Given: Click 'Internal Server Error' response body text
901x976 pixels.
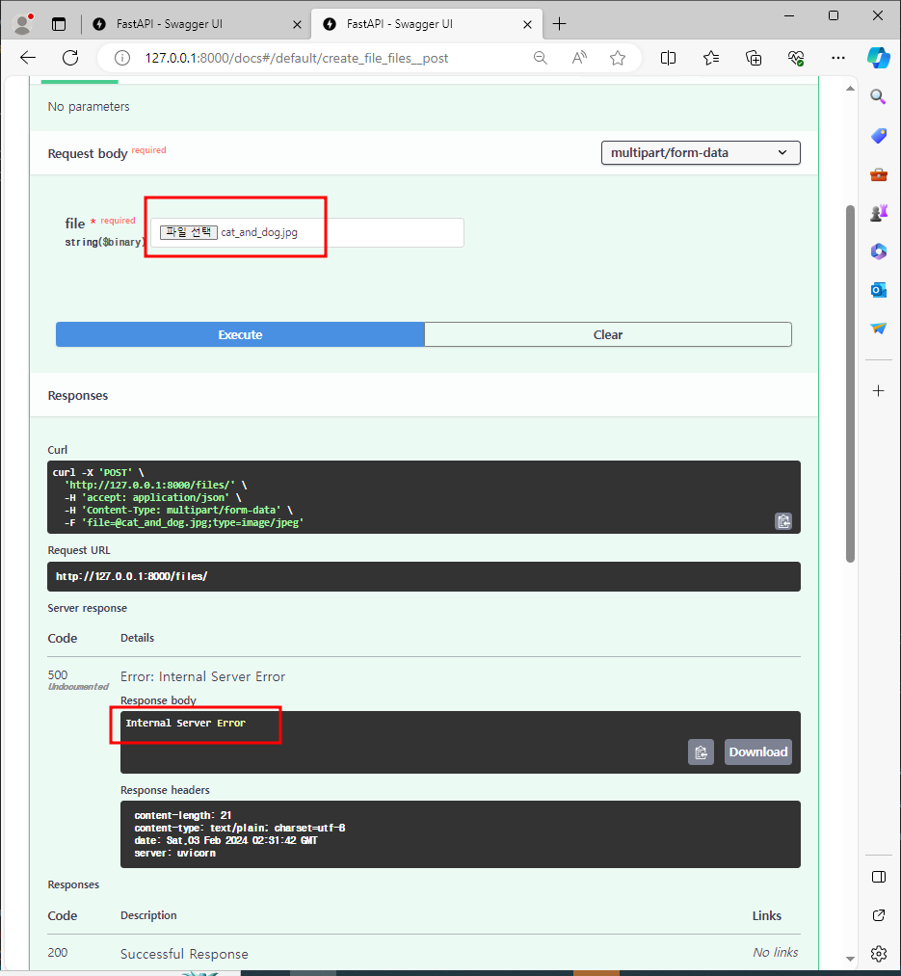Looking at the screenshot, I should click(186, 723).
